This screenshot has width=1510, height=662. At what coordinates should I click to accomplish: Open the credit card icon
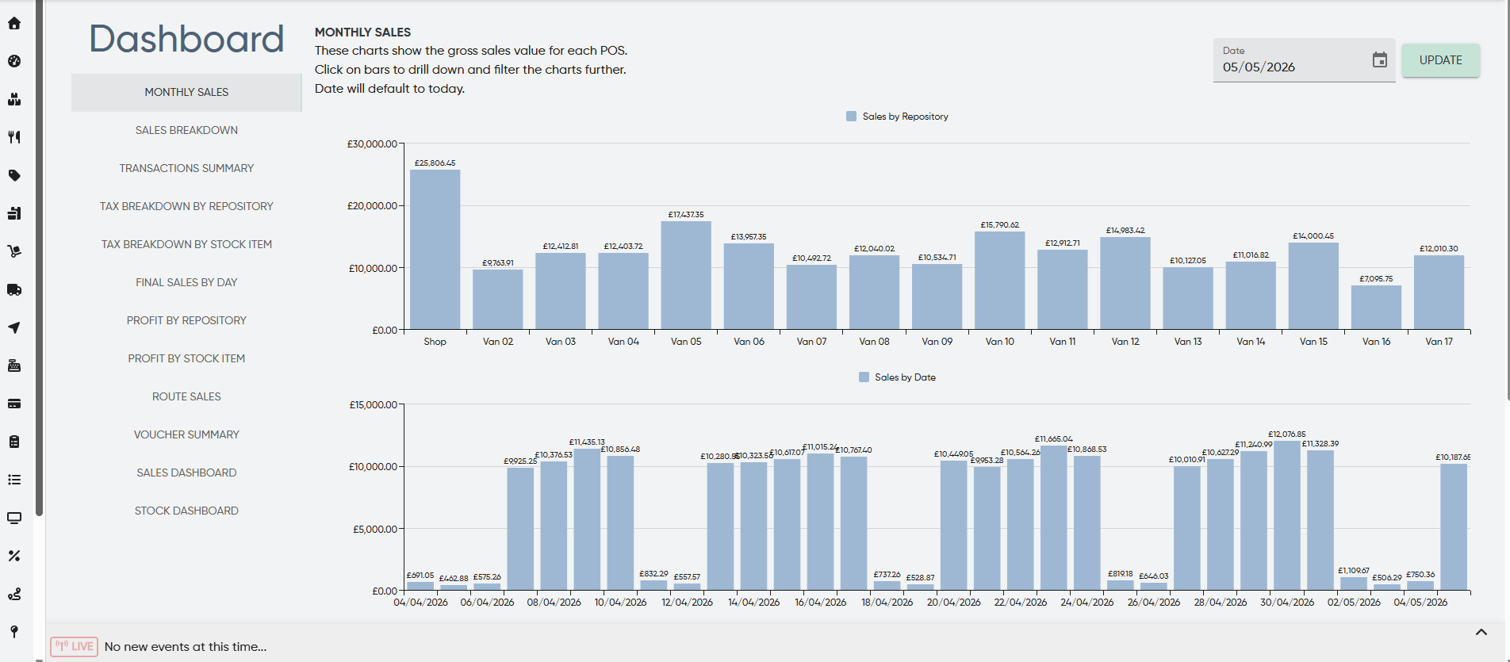(14, 404)
